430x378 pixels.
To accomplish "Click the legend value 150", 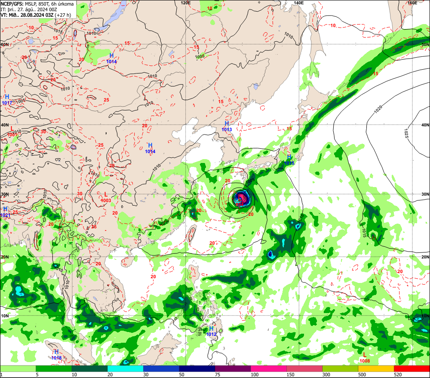I will (x=290, y=375).
